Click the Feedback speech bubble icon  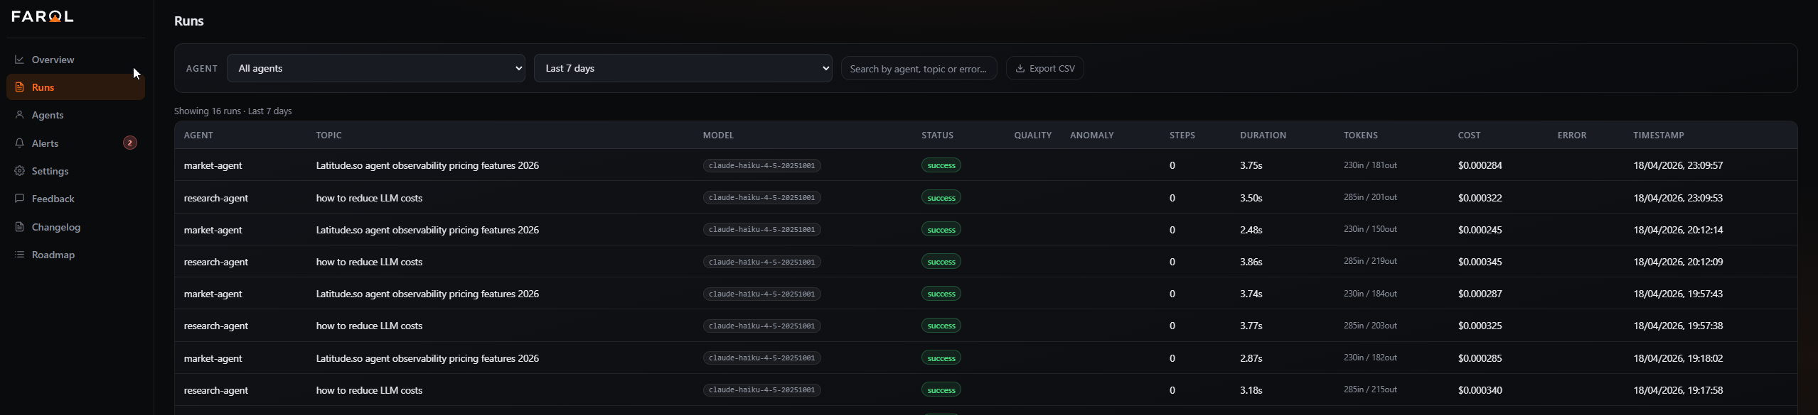19,199
